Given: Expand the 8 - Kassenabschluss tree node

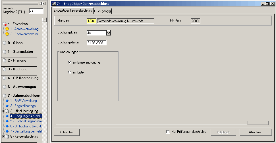Looking at the screenshot, I should [x=3, y=136].
